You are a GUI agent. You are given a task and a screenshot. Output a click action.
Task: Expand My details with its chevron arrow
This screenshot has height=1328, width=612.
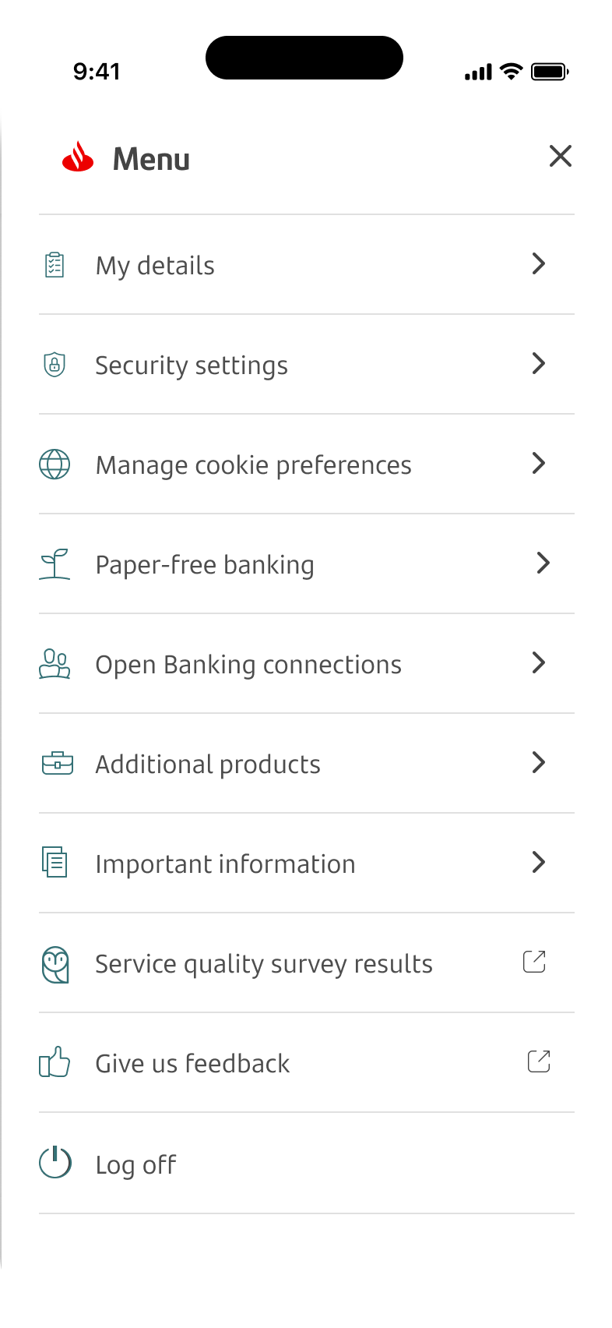tap(538, 263)
